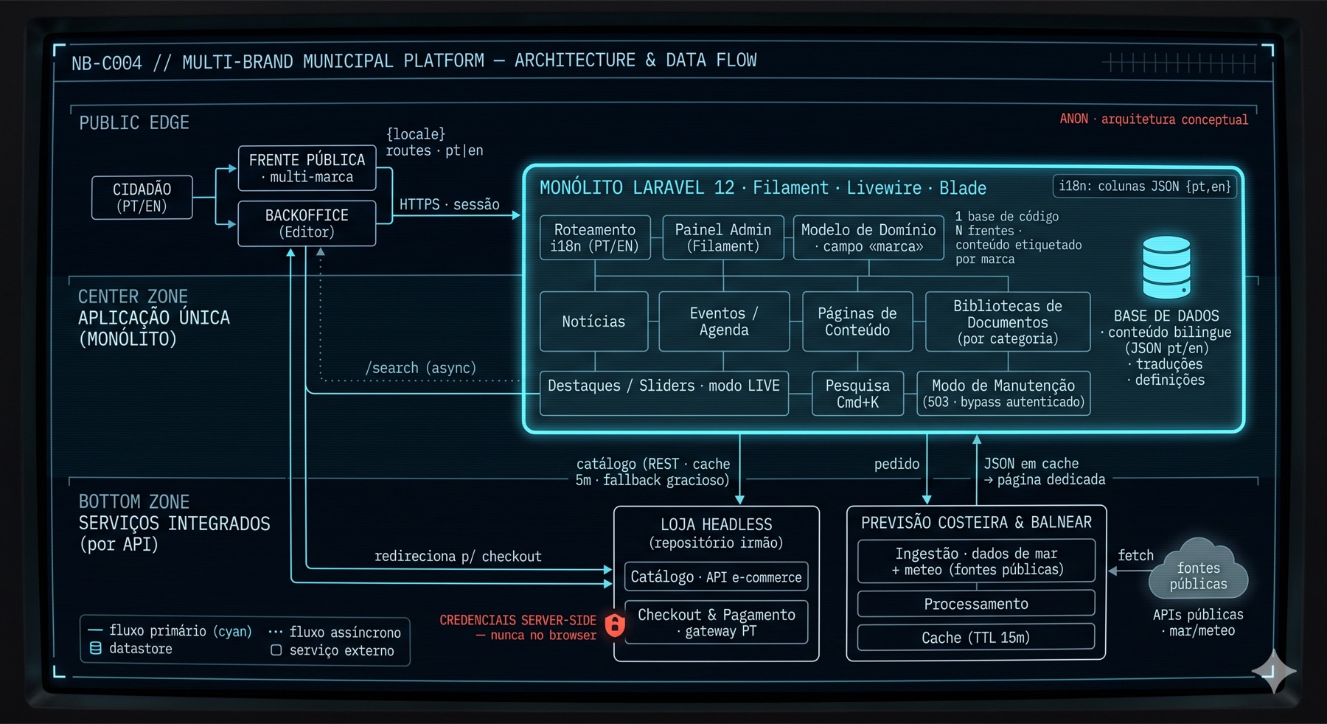
Task: Click the fluxo assíncrono dotted legend marker
Action: coord(276,633)
